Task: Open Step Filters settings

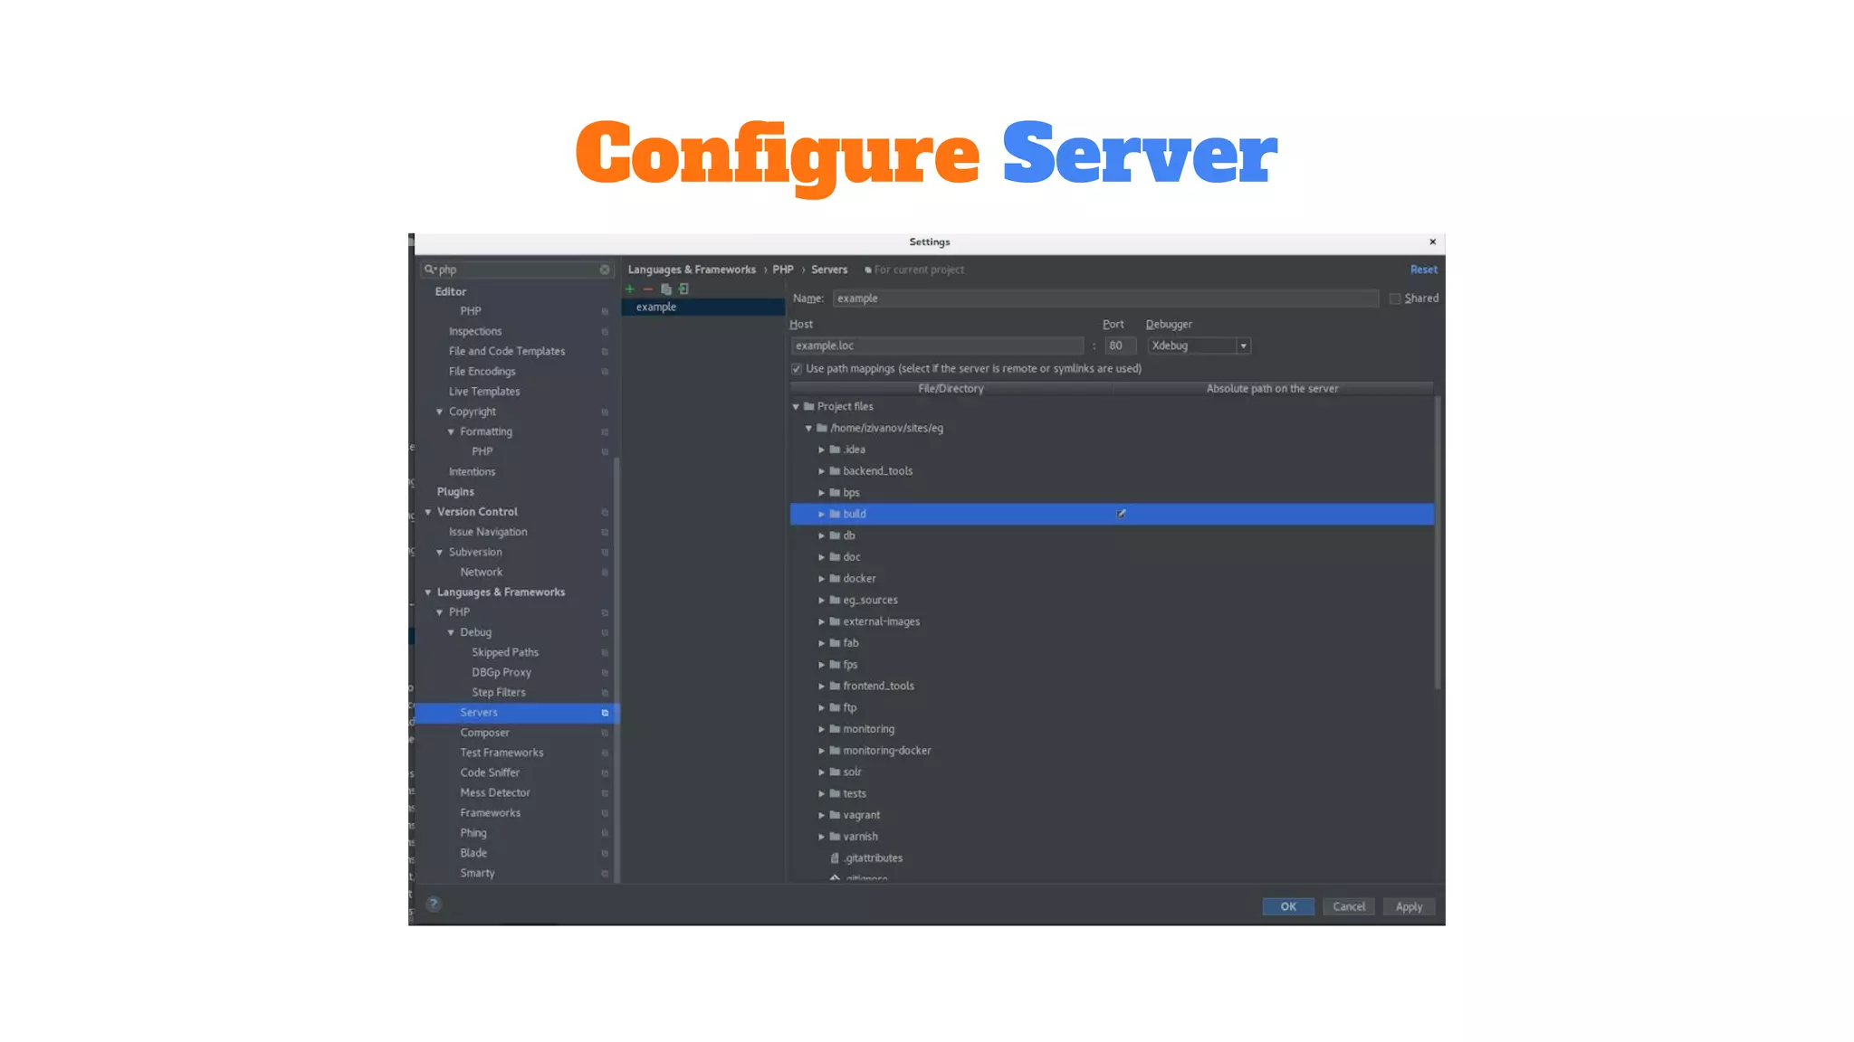Action: [498, 692]
